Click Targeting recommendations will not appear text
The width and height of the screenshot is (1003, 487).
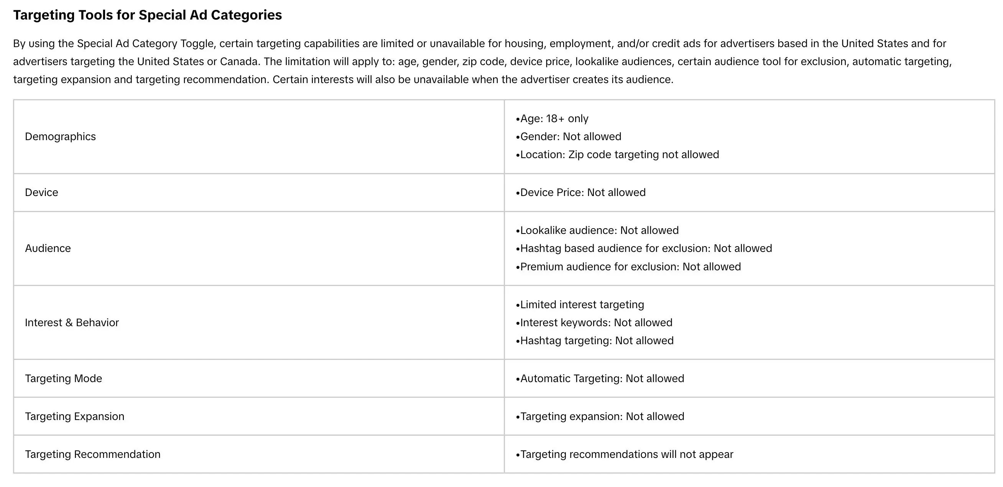pyautogui.click(x=625, y=454)
